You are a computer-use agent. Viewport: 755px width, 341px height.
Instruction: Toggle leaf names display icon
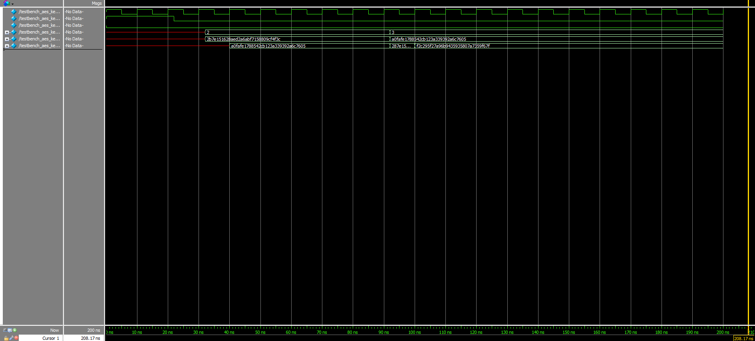5,330
